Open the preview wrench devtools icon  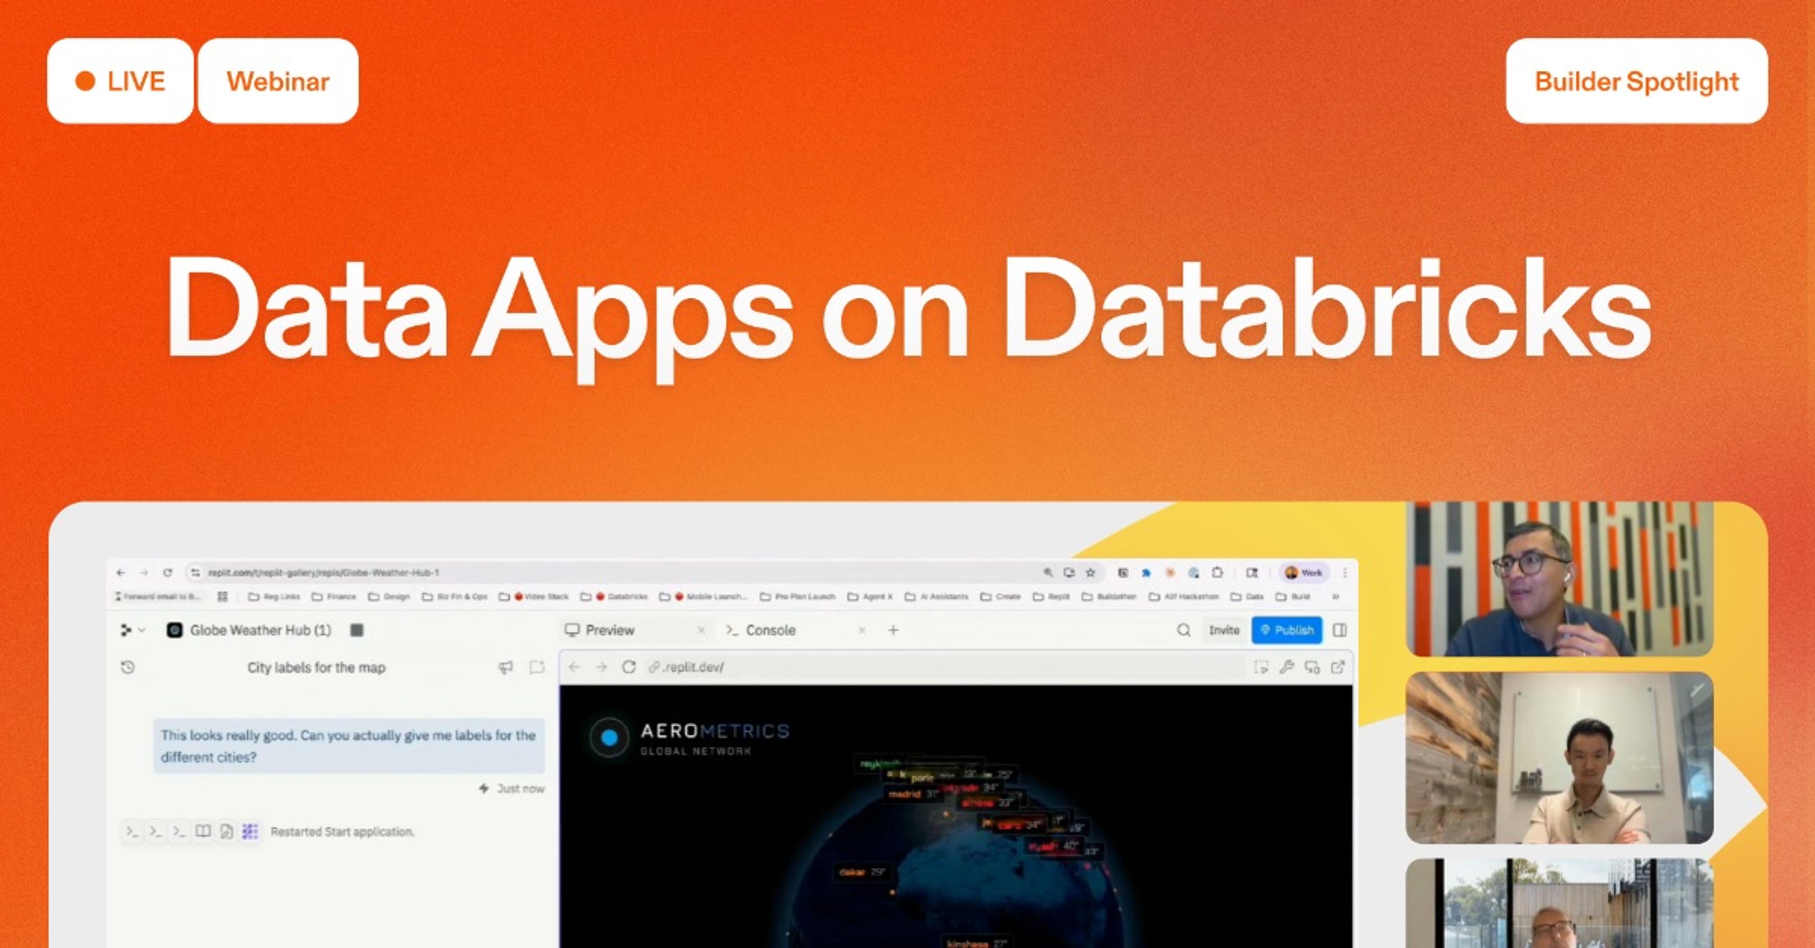(1287, 667)
